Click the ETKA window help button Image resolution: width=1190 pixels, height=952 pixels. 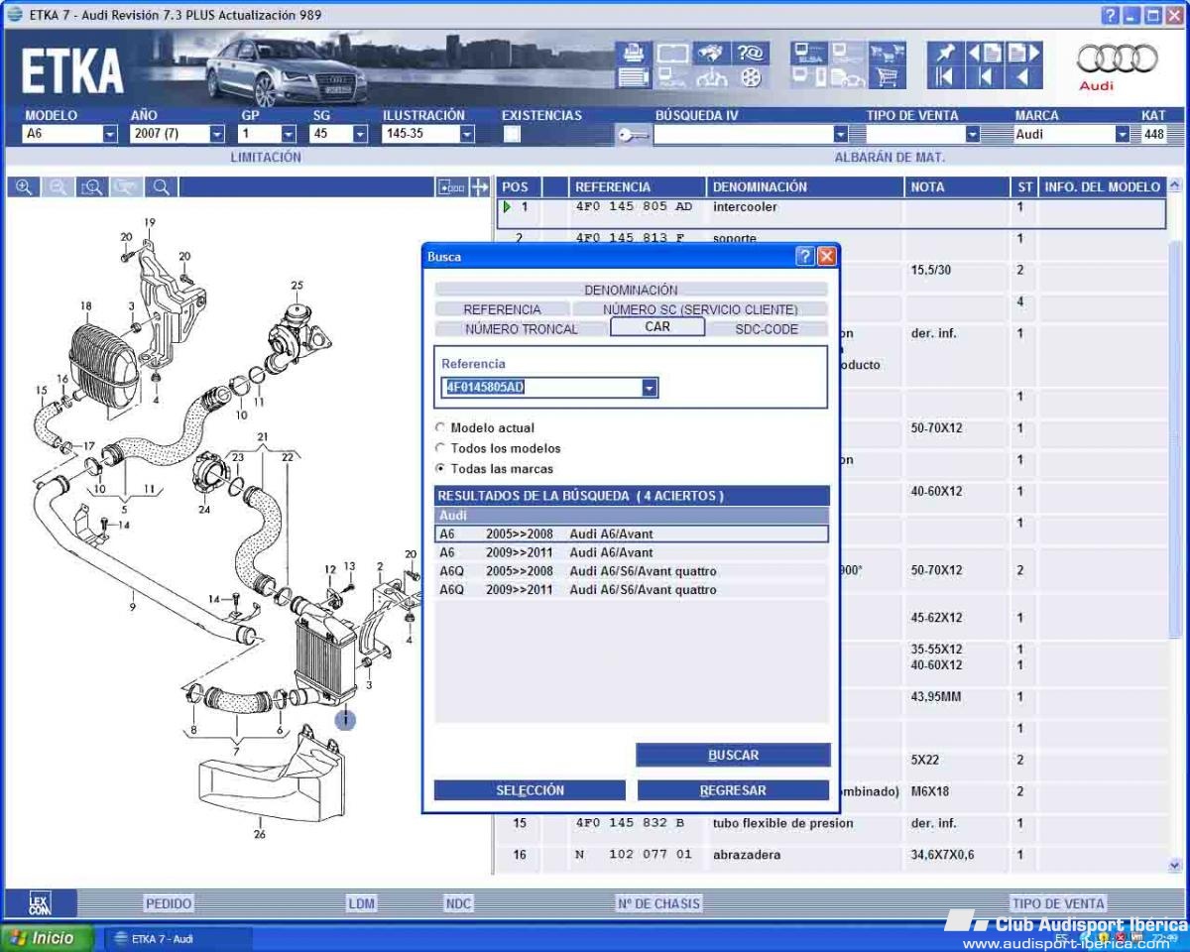click(x=1111, y=16)
